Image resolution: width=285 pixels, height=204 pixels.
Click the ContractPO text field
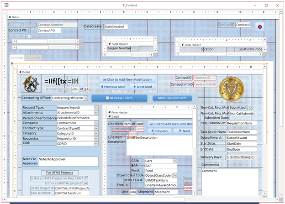click(x=49, y=31)
